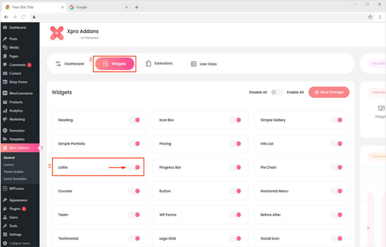This screenshot has height=247, width=386.
Task: Click the Xpro Addons logo icon
Action: (x=57, y=33)
